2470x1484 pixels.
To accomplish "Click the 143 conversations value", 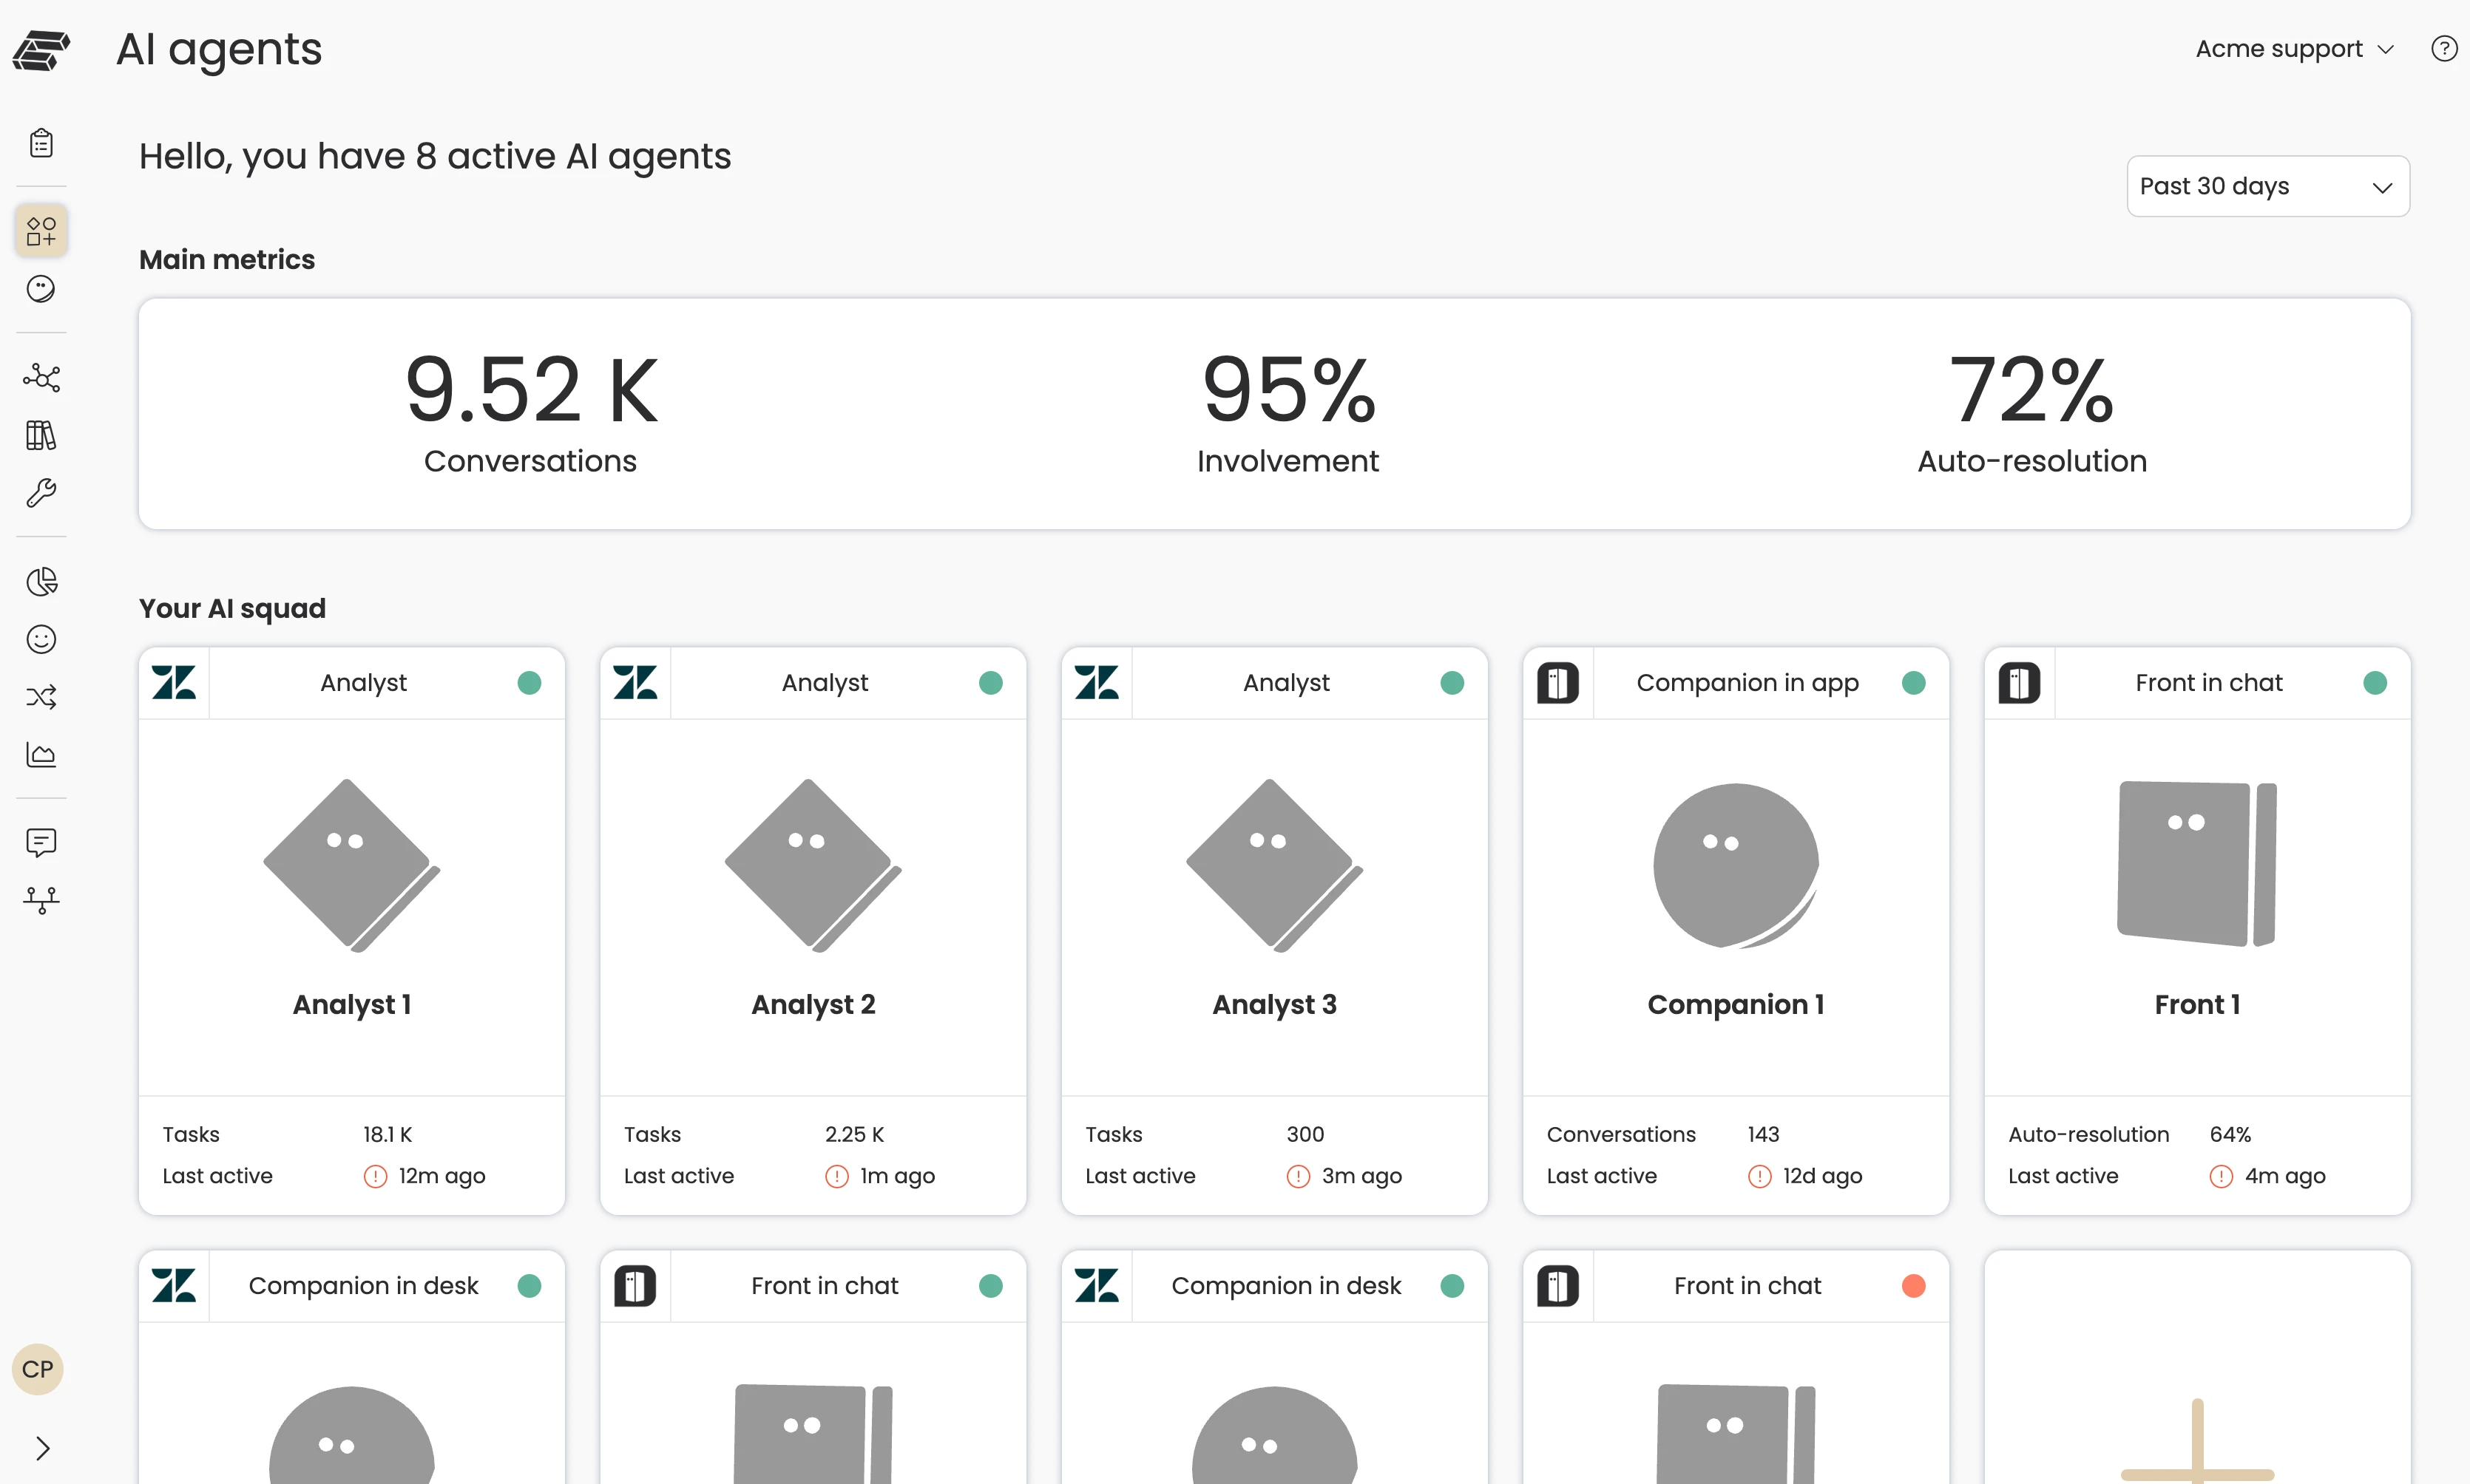I will (1763, 1135).
